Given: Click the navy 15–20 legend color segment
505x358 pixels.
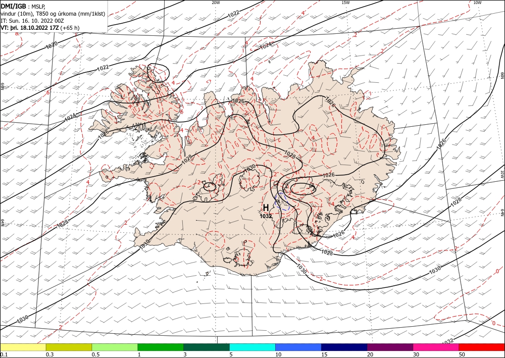Looking at the screenshot, I should 344,347.
